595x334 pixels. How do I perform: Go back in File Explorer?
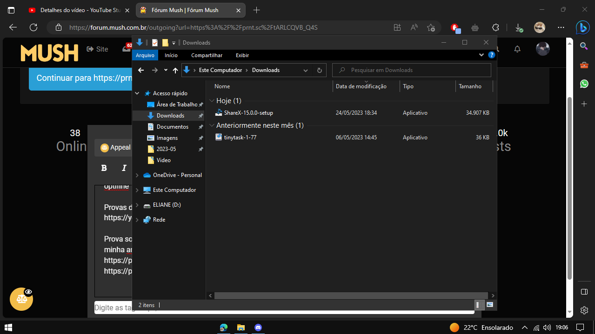141,70
